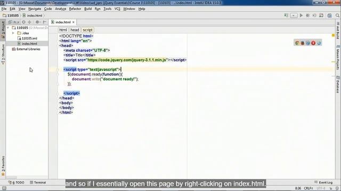Click the script breadcrumb
The height and width of the screenshot is (191, 341).
pos(87,30)
